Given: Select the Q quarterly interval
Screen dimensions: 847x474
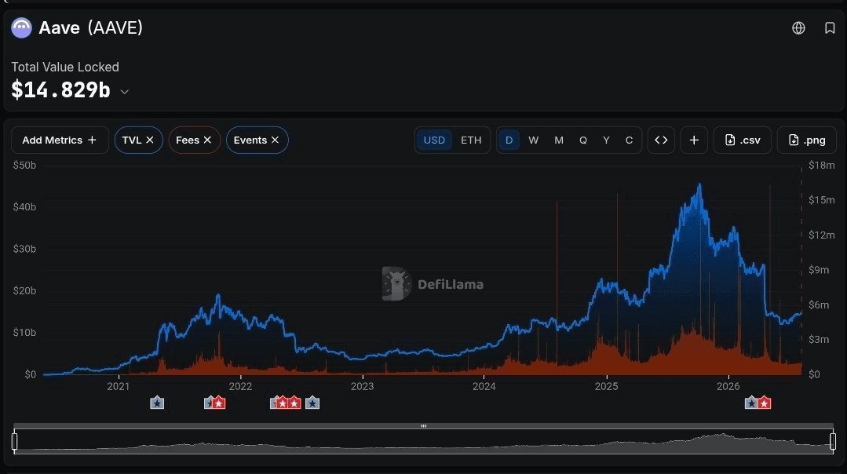Looking at the screenshot, I should (x=583, y=140).
